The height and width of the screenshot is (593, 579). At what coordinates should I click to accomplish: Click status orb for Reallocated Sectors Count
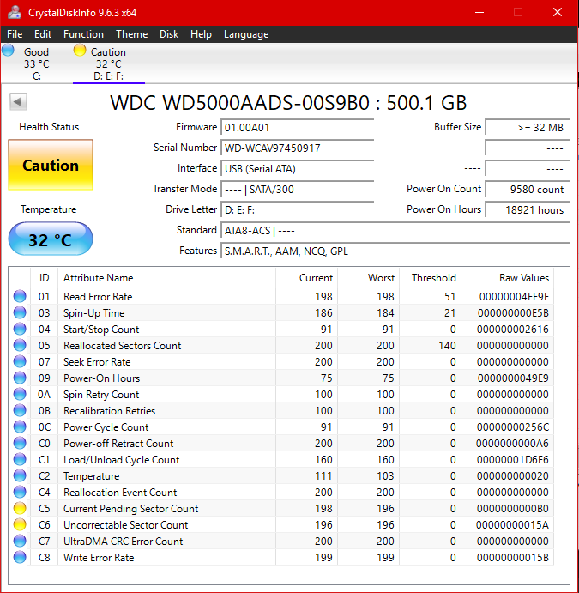pos(20,345)
